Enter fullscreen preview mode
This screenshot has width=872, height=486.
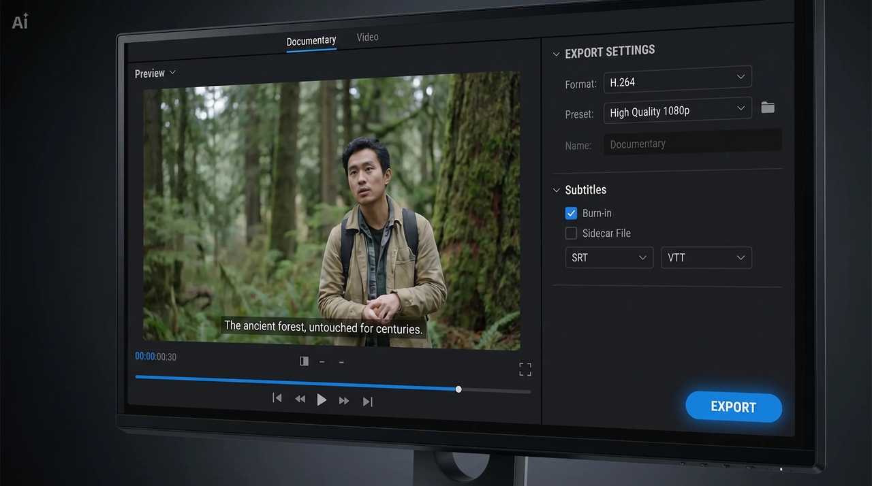[x=525, y=370]
